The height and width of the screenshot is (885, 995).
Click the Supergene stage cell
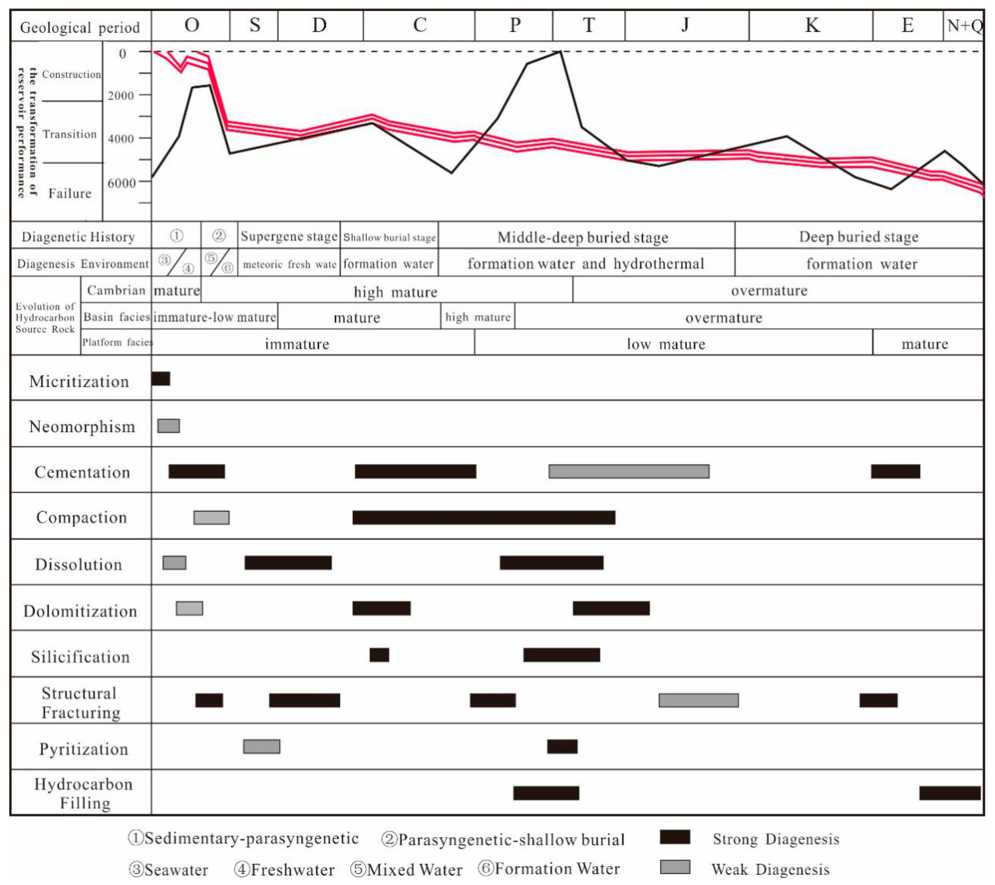coord(289,236)
